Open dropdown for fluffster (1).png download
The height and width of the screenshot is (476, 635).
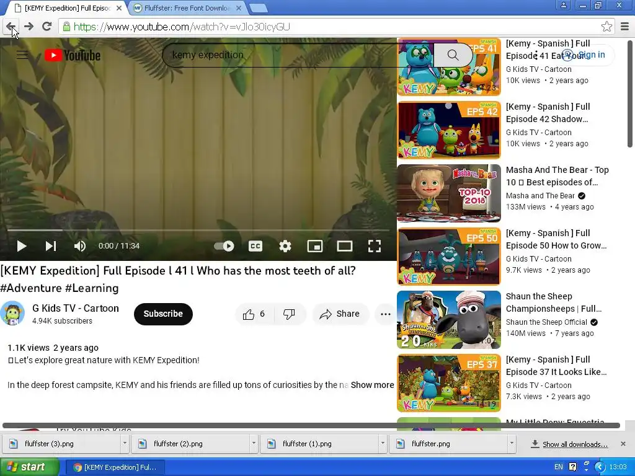click(382, 444)
